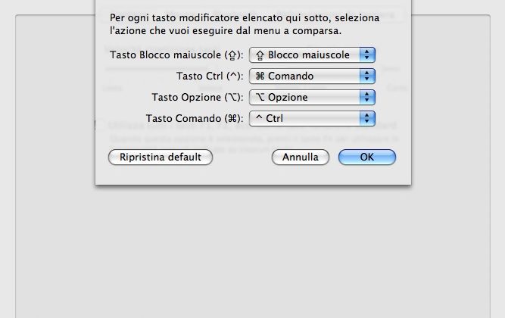Expand the Tasto Ctrl popup arrows
Viewport: 505px width, 318px height.
click(x=368, y=76)
